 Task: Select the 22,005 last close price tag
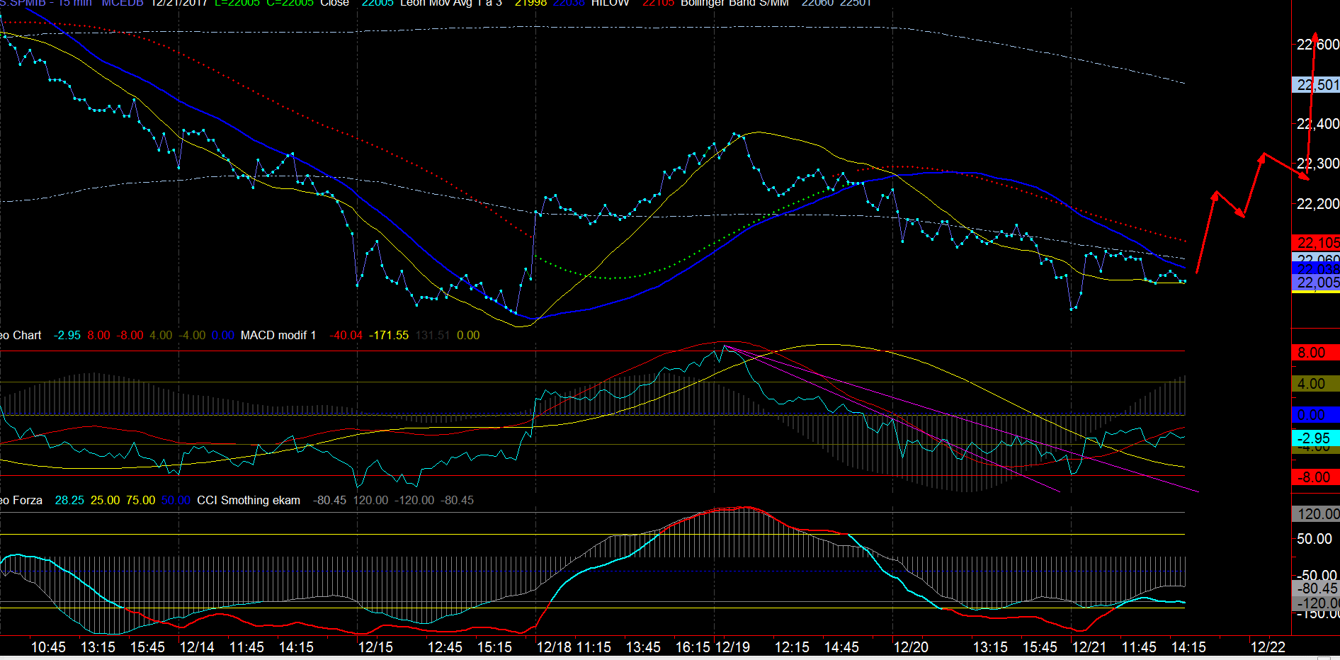[1316, 283]
